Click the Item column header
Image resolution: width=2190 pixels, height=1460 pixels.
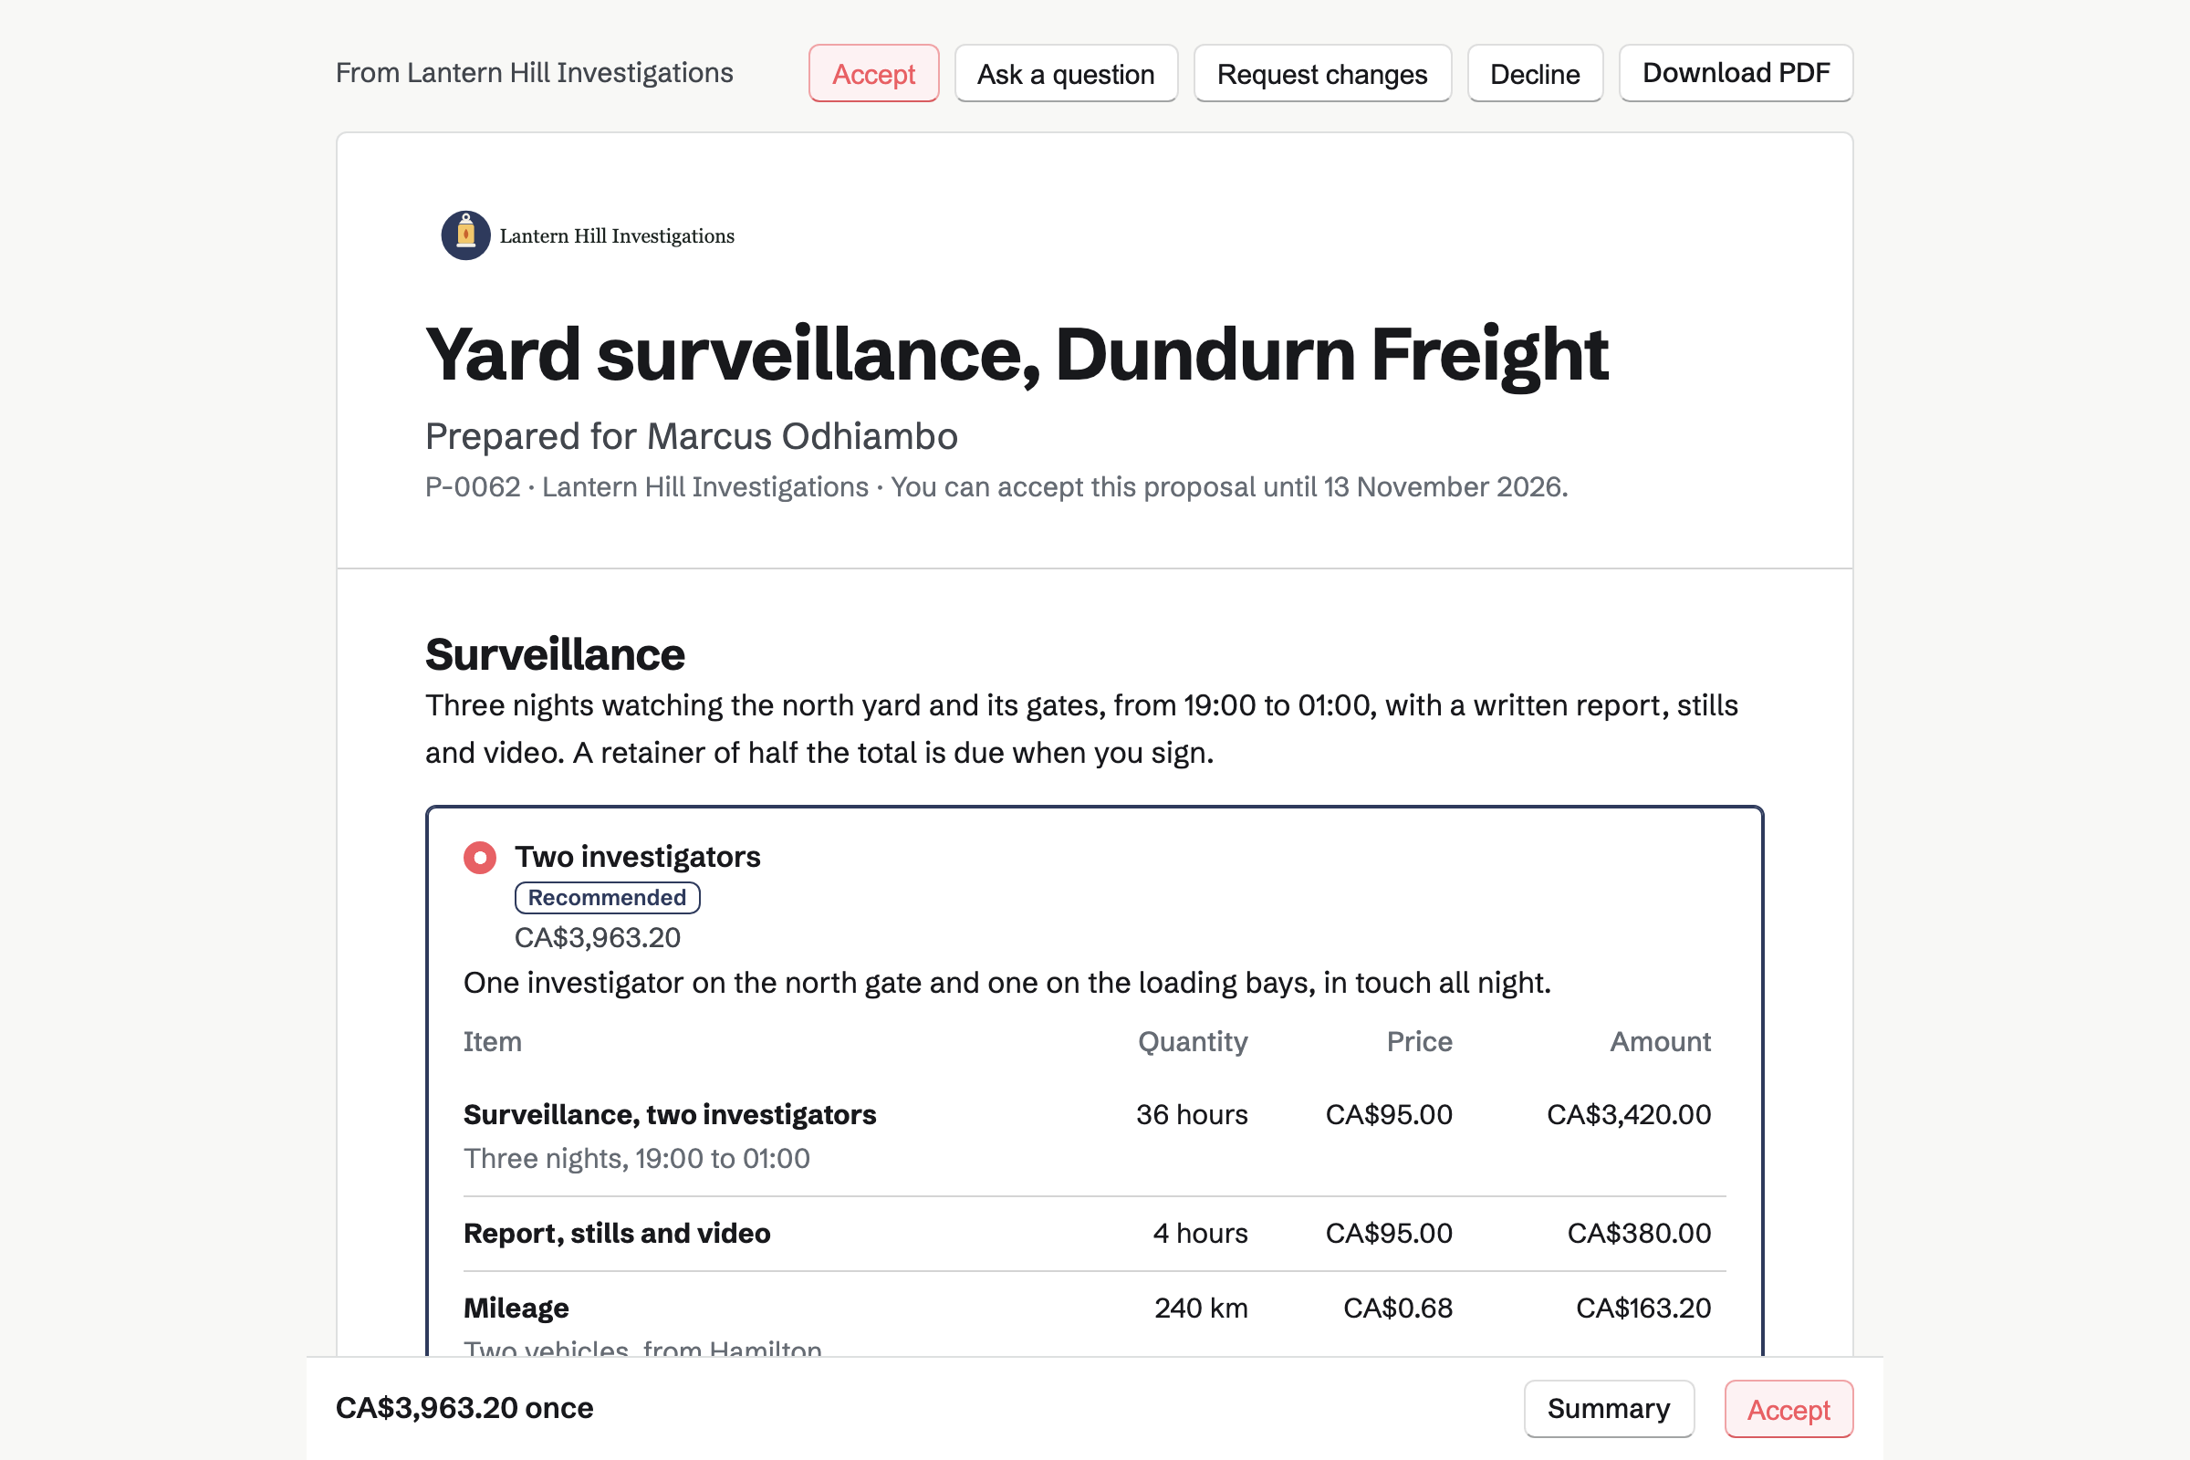click(x=493, y=1042)
